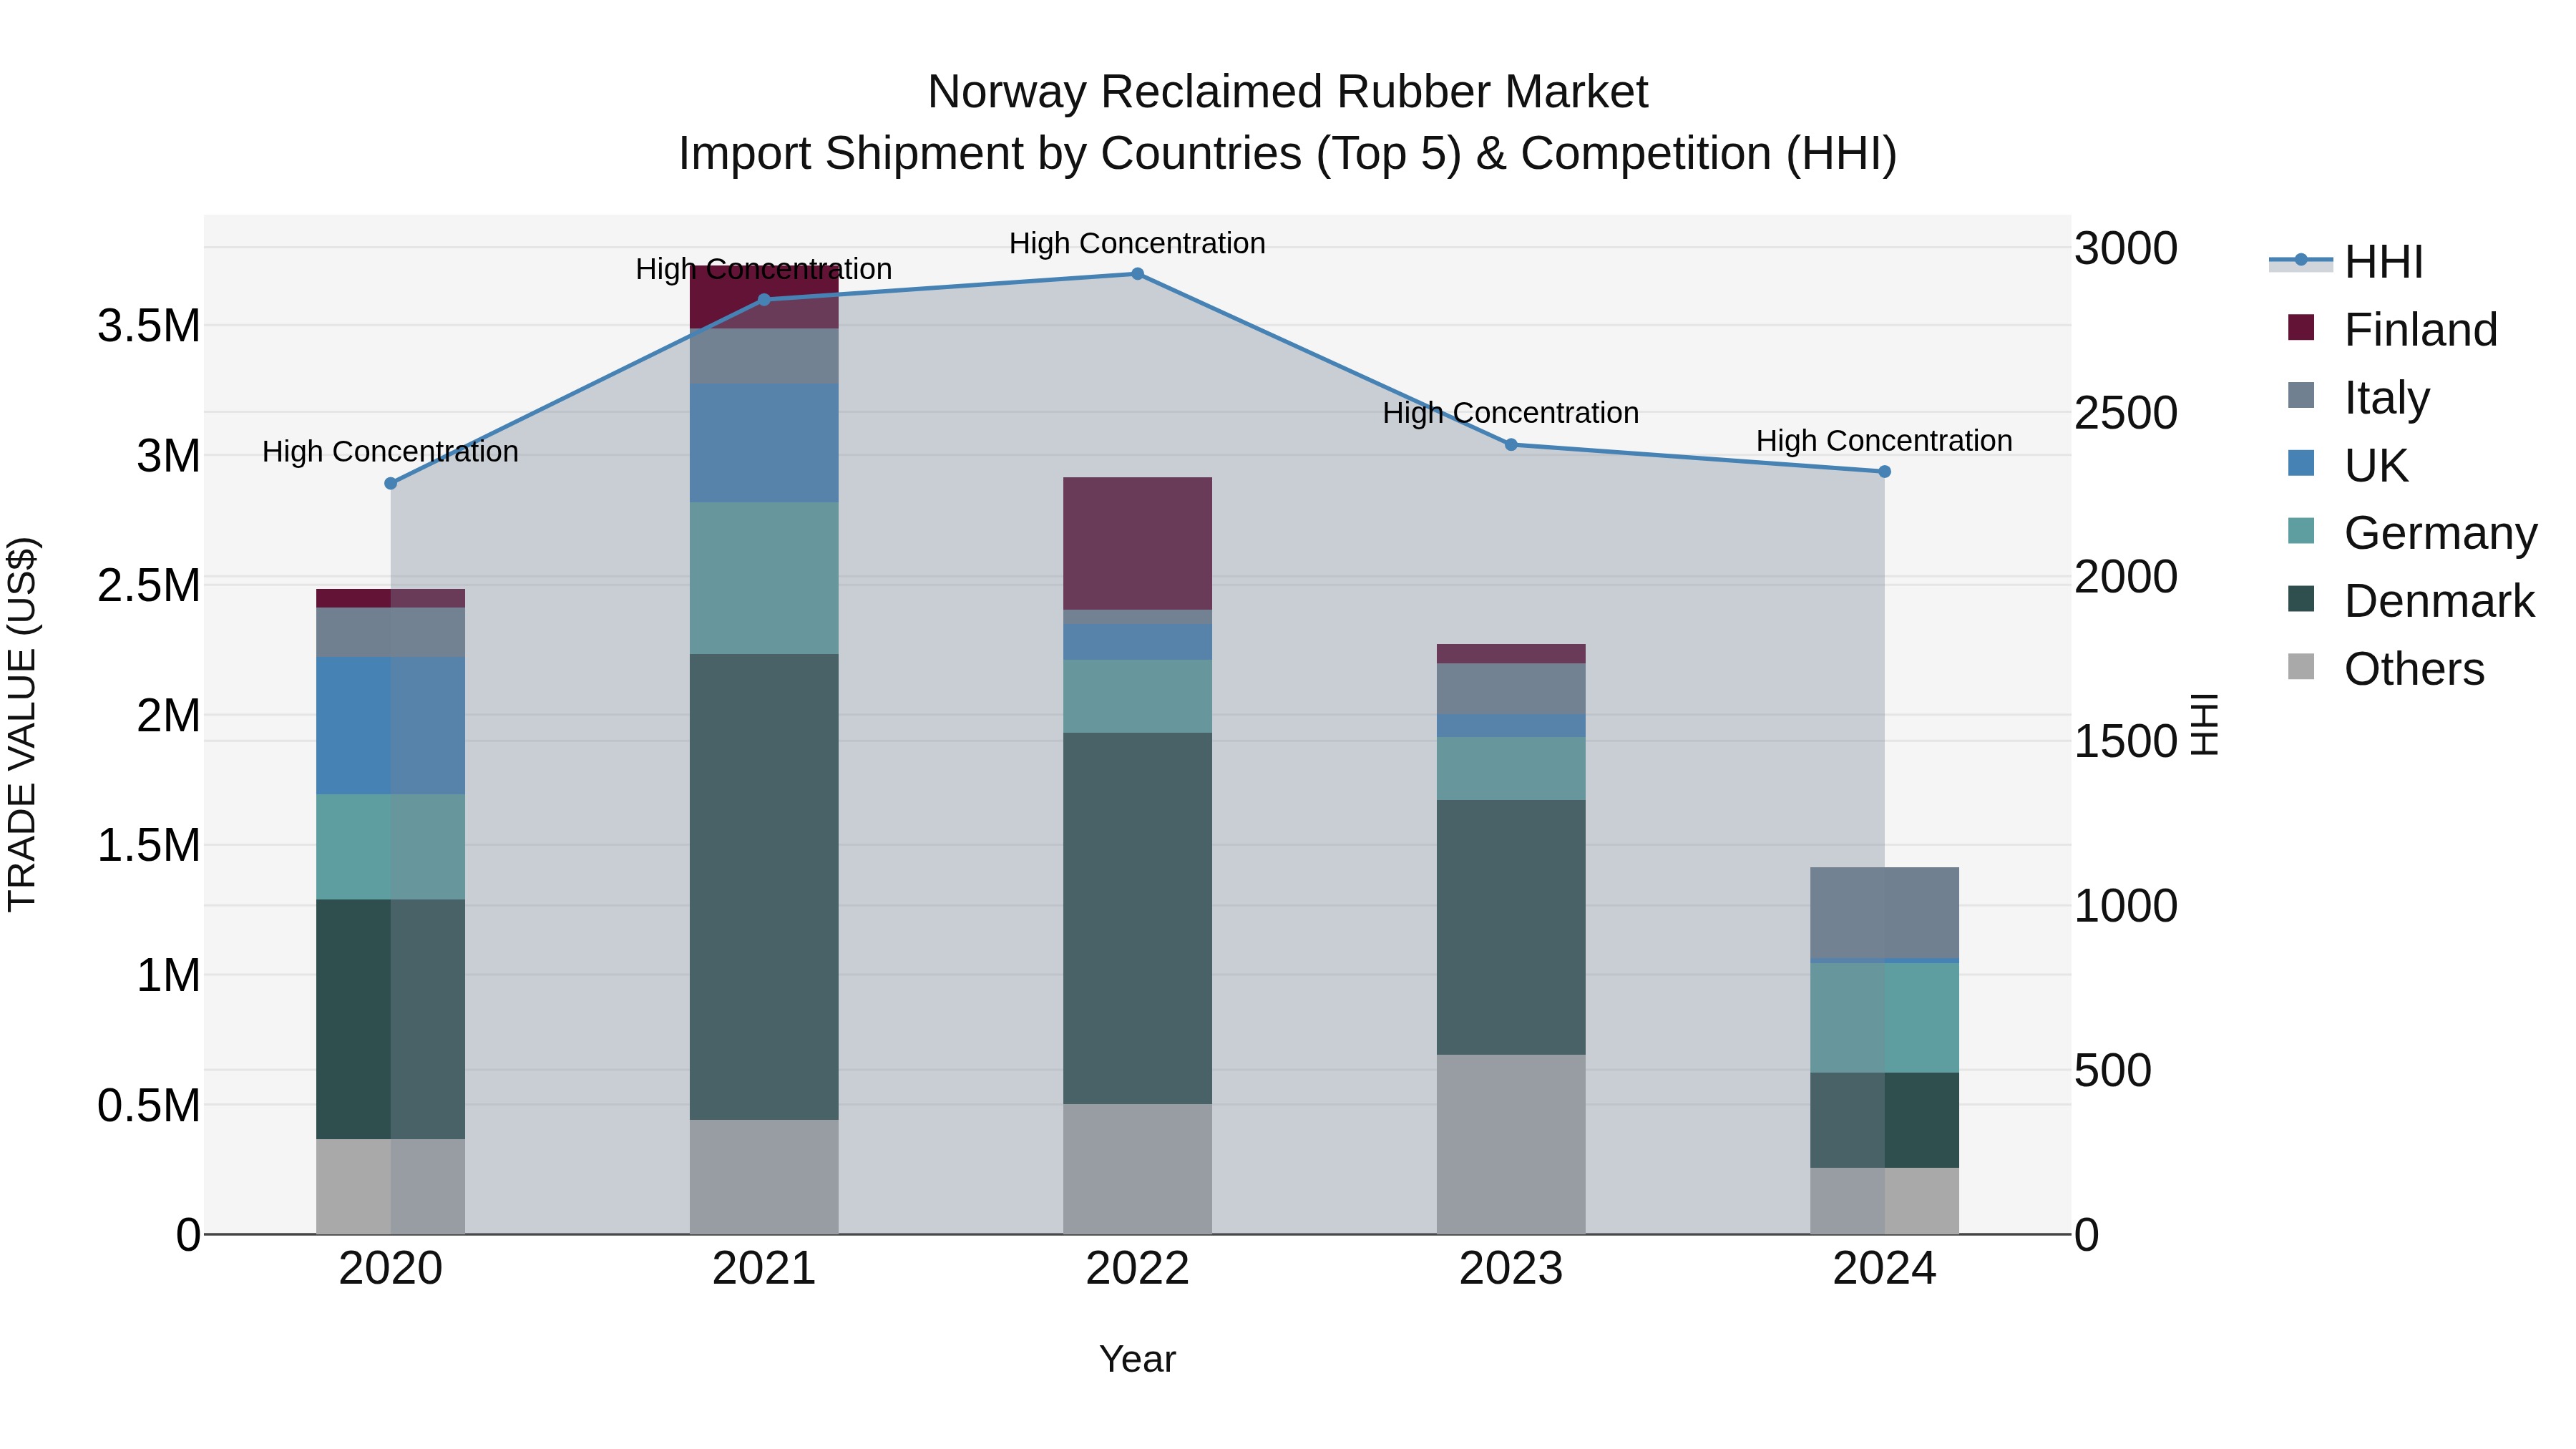The image size is (2576, 1449).
Task: Click the 3000 HHI axis tick label
Action: 2126,247
